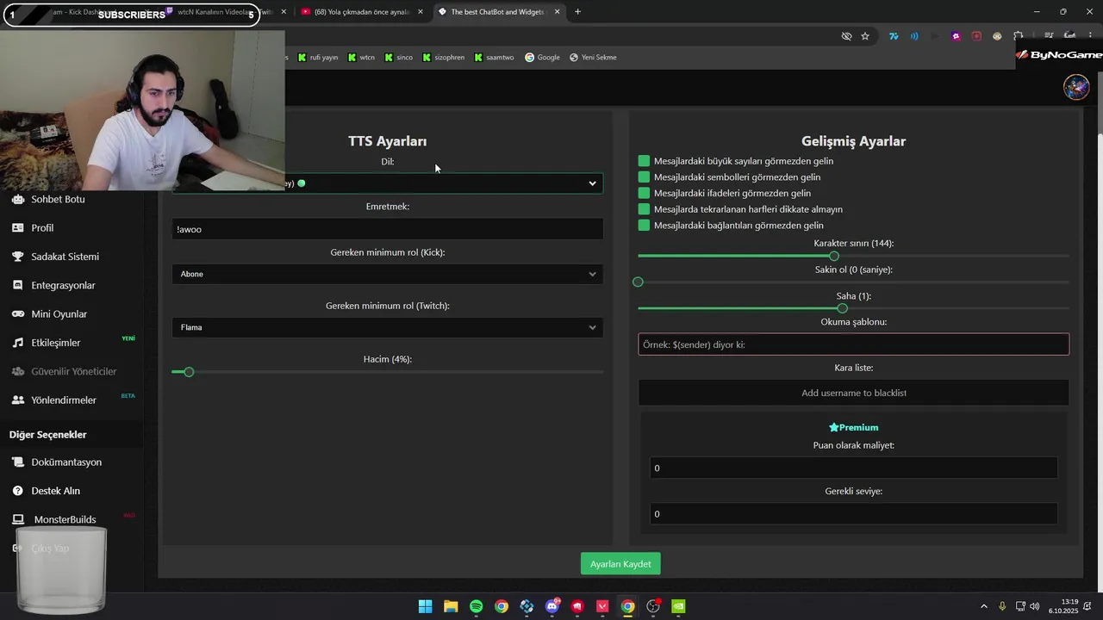Show hidden system tray icons
Viewport: 1103px width, 620px height.
[984, 606]
